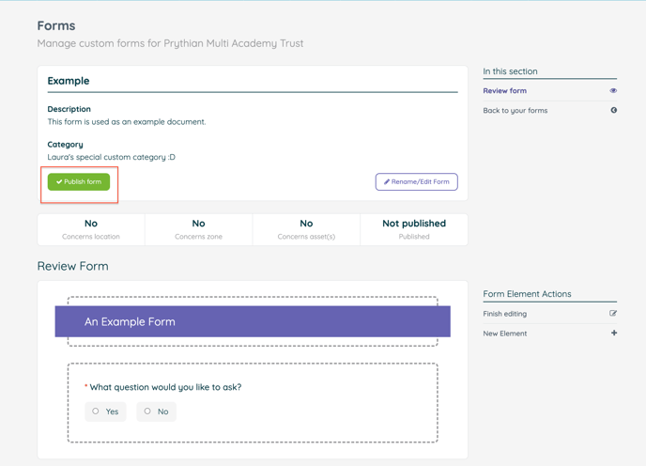The image size is (646, 466).
Task: Click the Description label
Action: (69, 109)
